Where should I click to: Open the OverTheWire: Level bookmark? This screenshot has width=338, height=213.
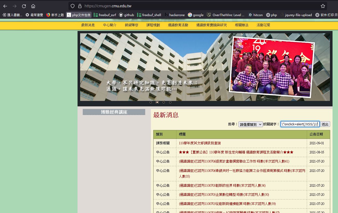[x=226, y=15]
